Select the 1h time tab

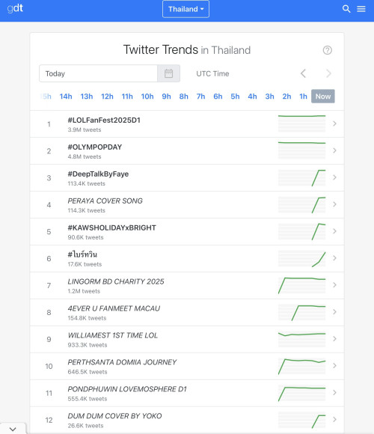[303, 97]
